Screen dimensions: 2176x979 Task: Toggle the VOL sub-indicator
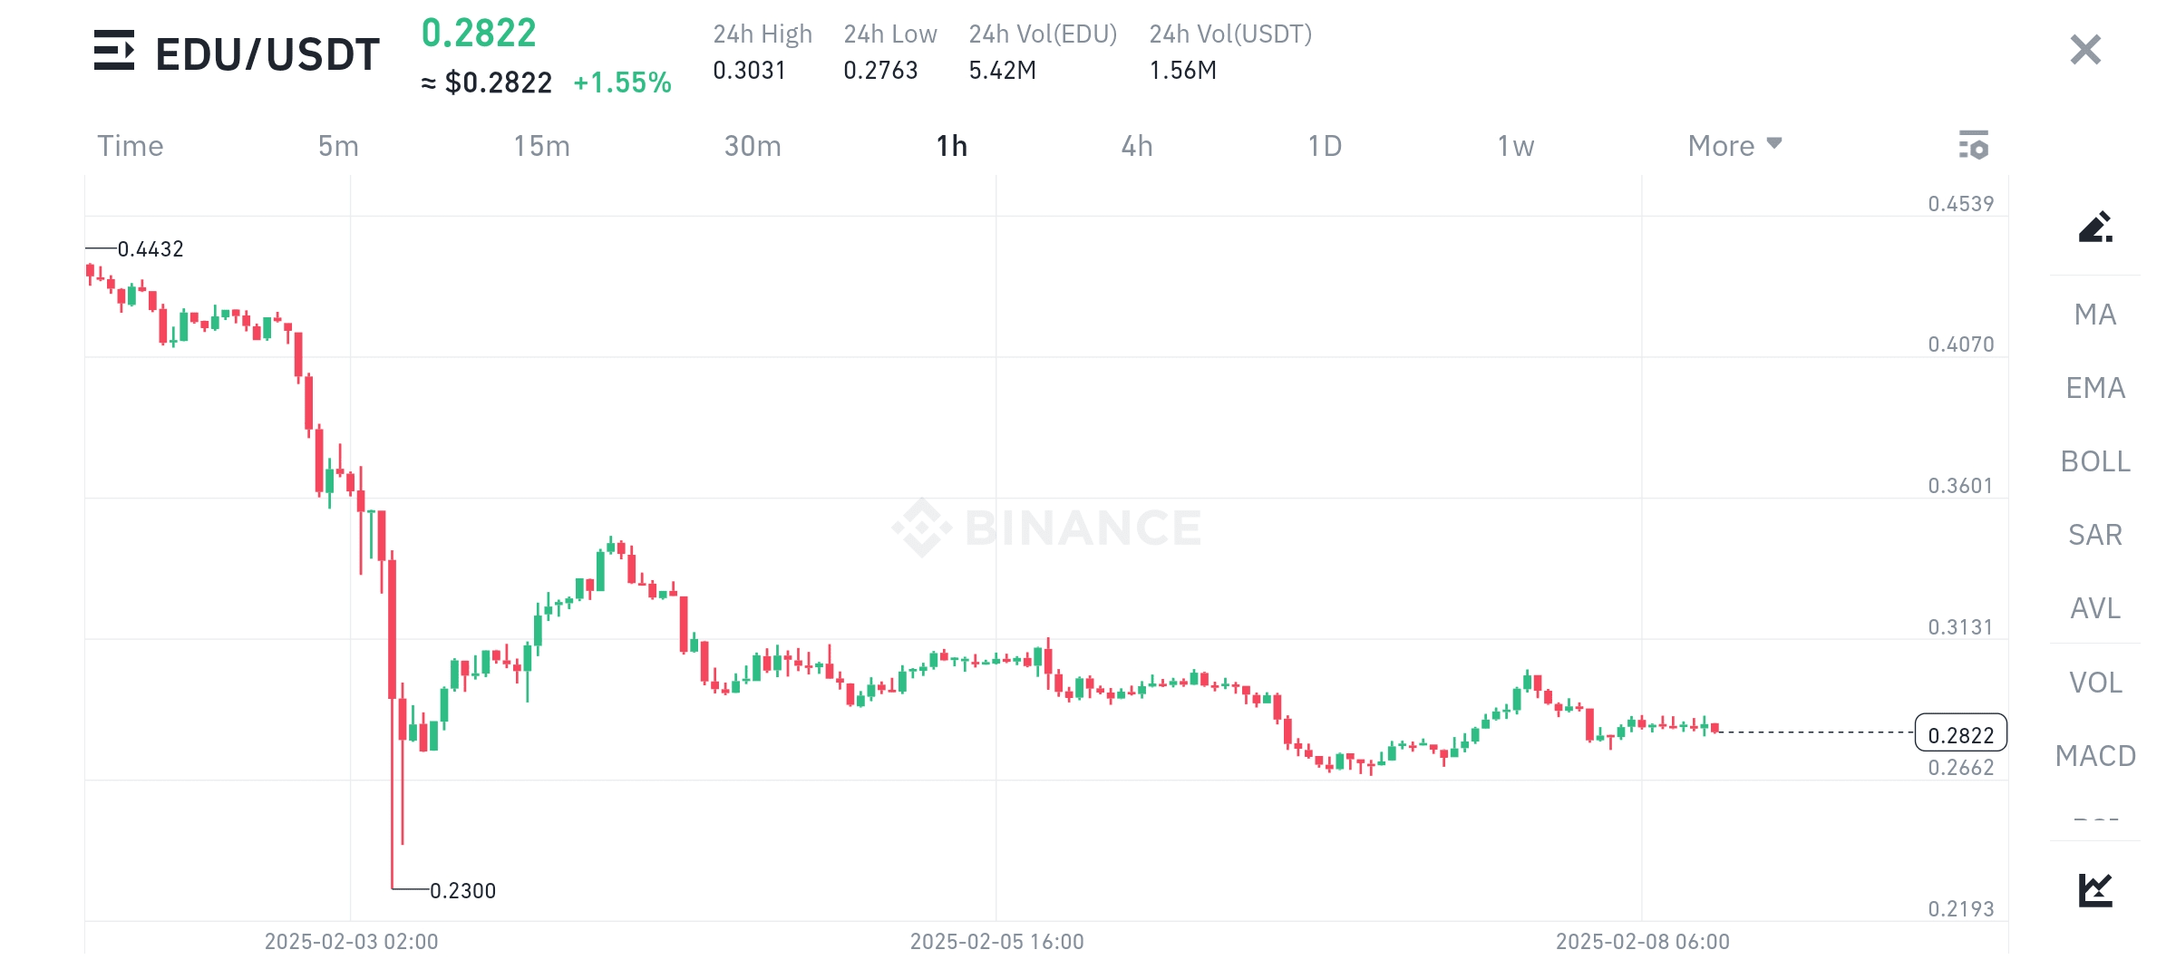[2095, 683]
